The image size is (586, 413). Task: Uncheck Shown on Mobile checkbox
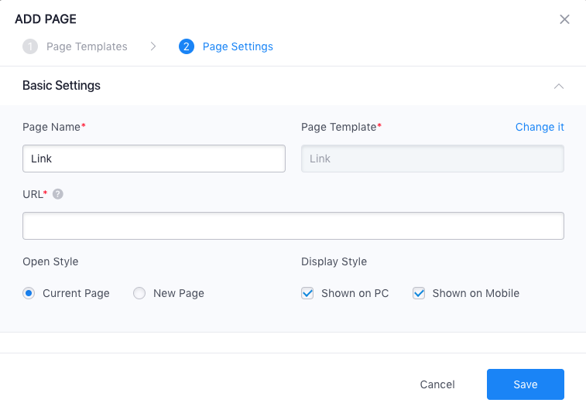(x=419, y=293)
